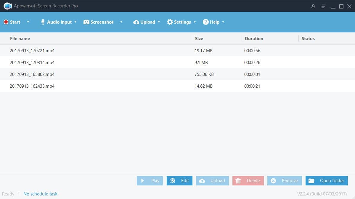Click the 00:00:56 duration cell
The image size is (355, 199).
(252, 50)
